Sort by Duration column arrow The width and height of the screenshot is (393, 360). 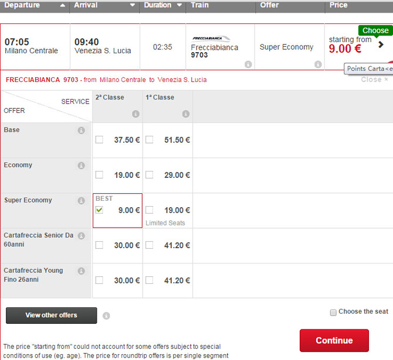179,5
